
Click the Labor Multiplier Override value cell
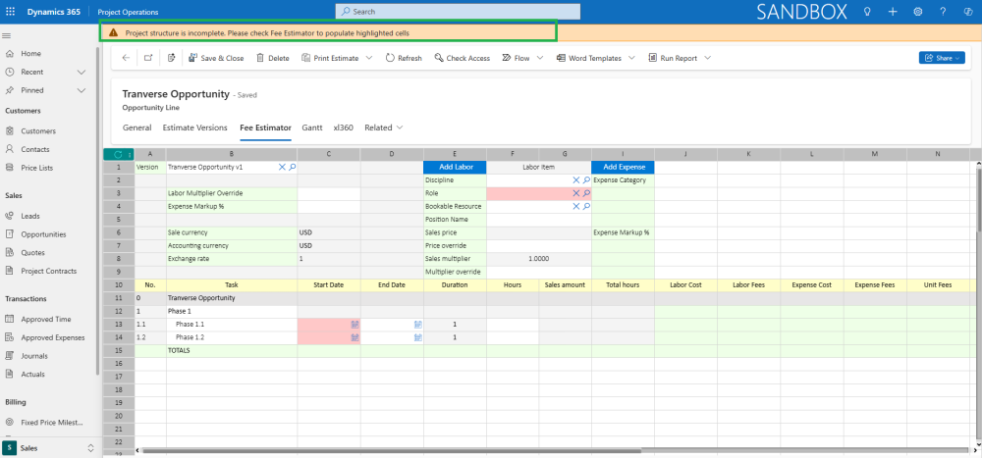pyautogui.click(x=329, y=193)
